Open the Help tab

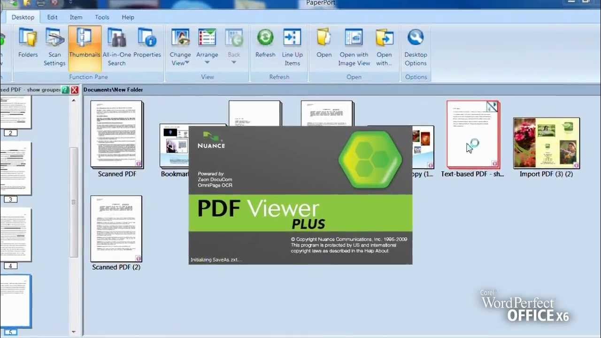(128, 17)
